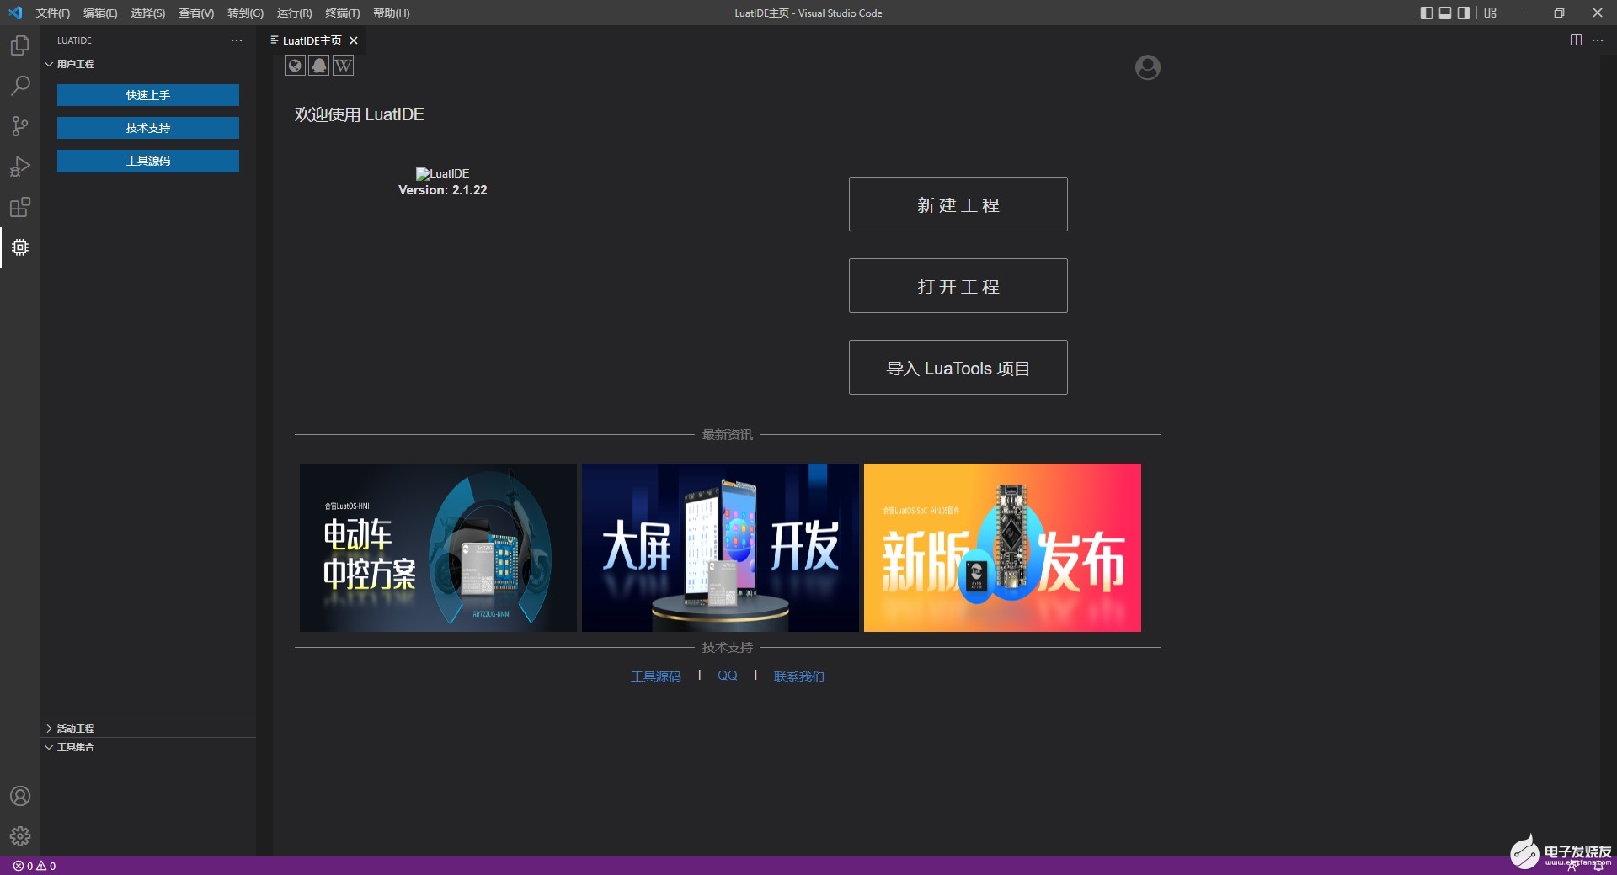Open the Explorer view in activity bar
Screen dimensions: 1617x875
coord(20,45)
